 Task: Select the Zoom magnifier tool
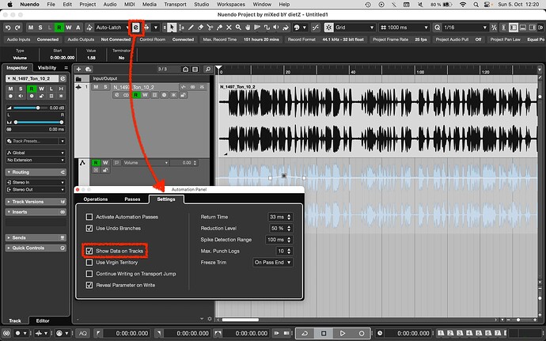coord(238,28)
